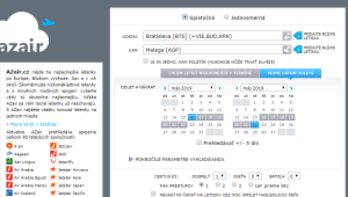Open airport picker icon beside Bratislava field
Screen dimensions: 348x197
point(287,36)
